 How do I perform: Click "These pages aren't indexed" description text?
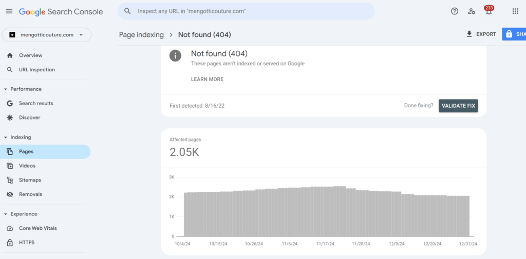click(248, 63)
